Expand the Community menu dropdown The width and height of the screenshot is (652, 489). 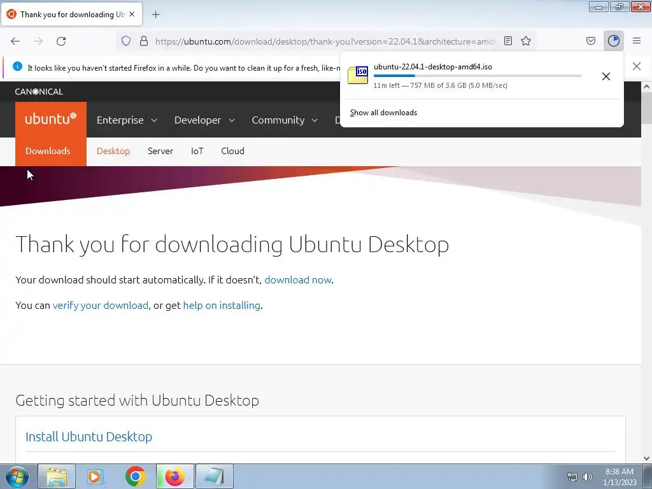(285, 120)
